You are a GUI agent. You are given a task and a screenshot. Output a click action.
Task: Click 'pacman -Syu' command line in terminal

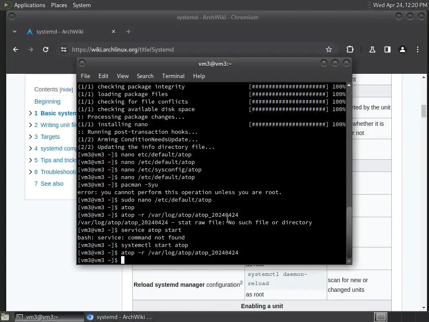tap(139, 184)
